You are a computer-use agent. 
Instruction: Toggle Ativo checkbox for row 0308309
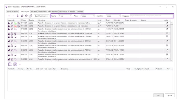167,36
